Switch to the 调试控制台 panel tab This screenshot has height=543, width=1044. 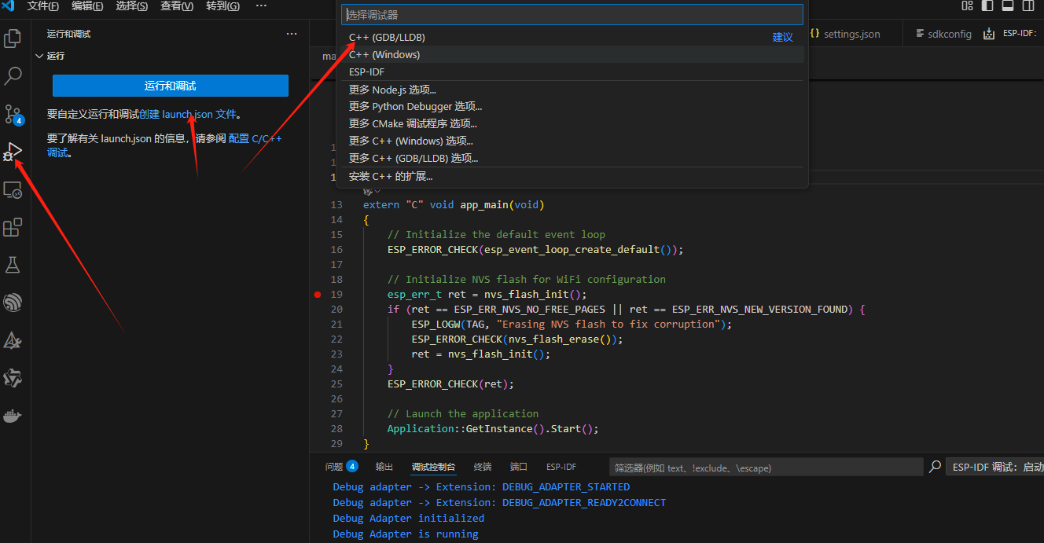[433, 467]
